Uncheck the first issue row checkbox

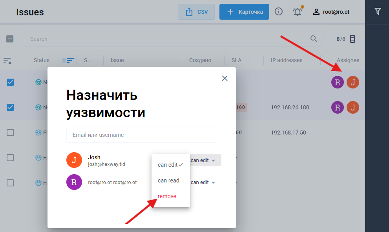tap(10, 82)
